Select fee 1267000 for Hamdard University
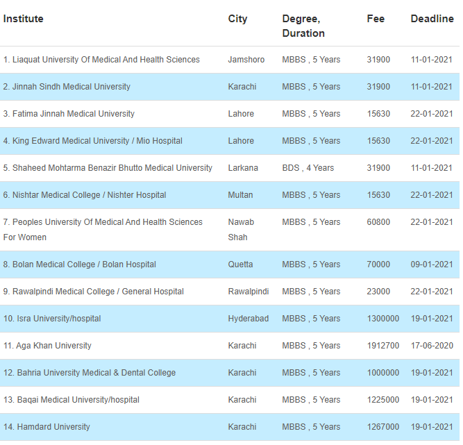The height and width of the screenshot is (445, 463). [x=383, y=427]
